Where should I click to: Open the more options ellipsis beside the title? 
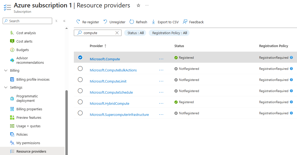coord(147,5)
